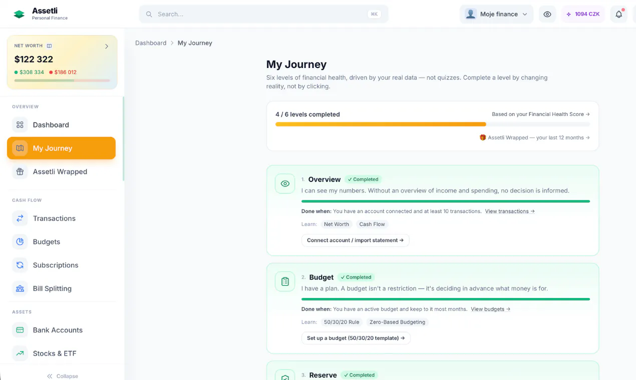Click the $308 334 assets value
Viewport: 636px width, 380px height.
(x=32, y=72)
